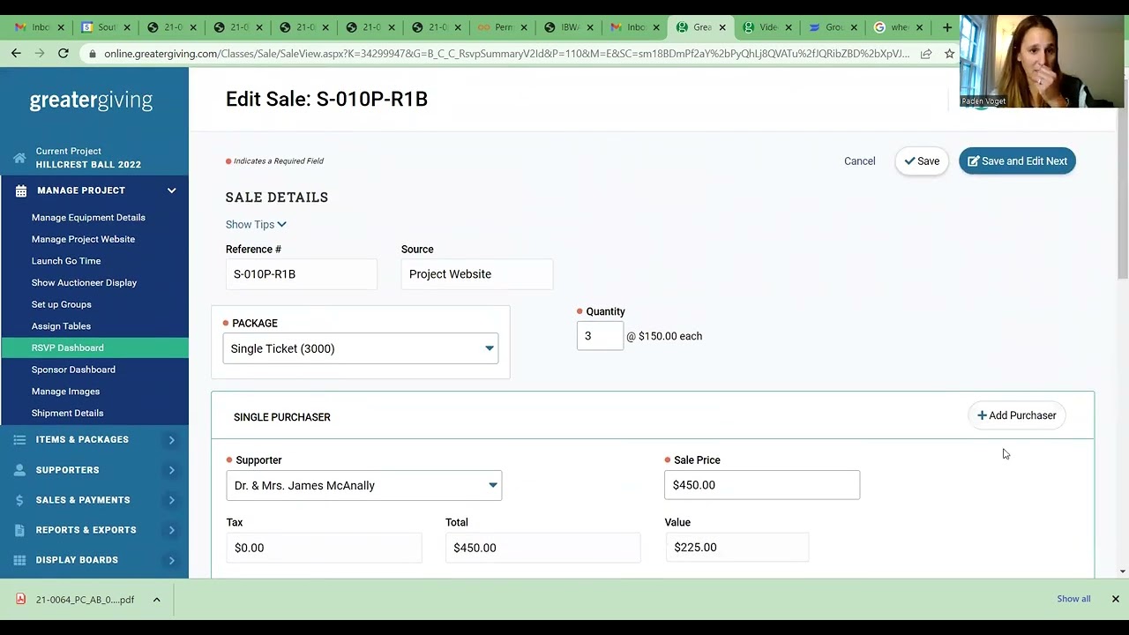Open Show Auctioneer Display
This screenshot has width=1129, height=635.
coord(84,282)
